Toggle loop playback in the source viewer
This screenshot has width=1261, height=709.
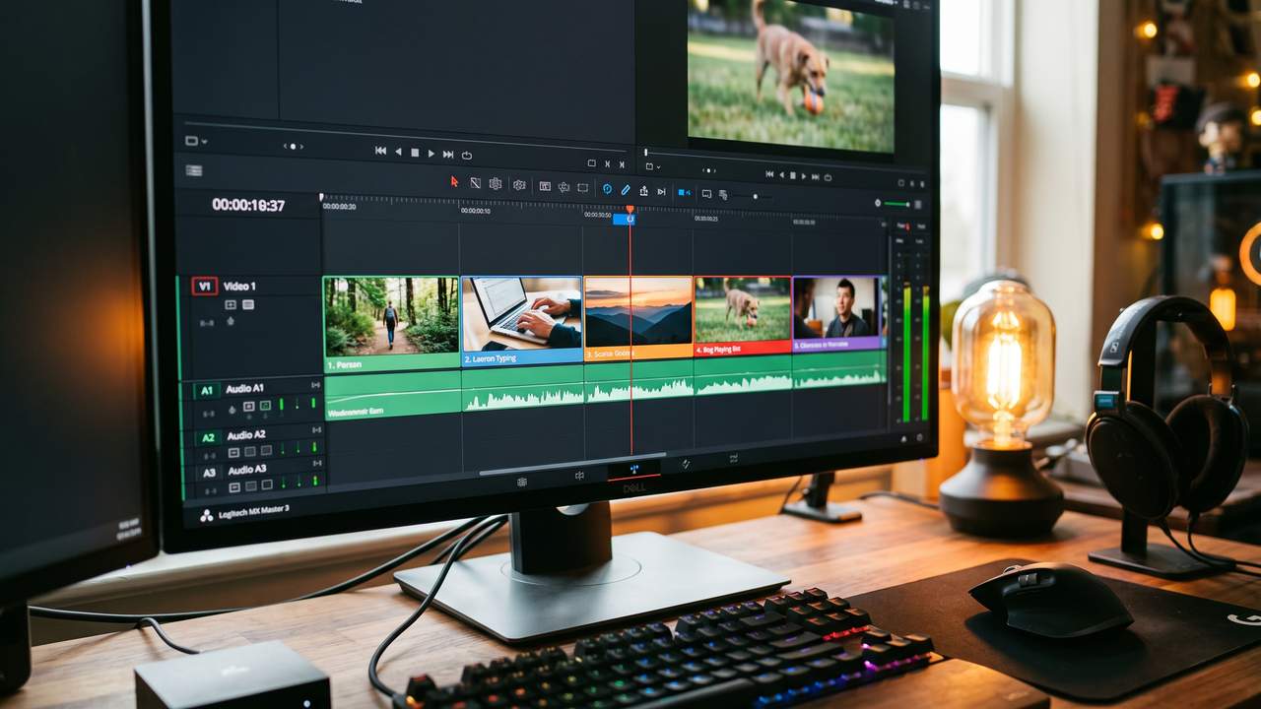pyautogui.click(x=466, y=155)
